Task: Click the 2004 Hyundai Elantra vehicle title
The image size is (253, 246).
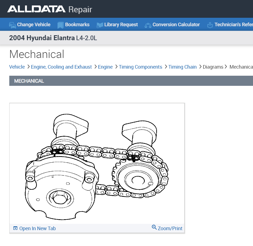Action: pyautogui.click(x=53, y=38)
